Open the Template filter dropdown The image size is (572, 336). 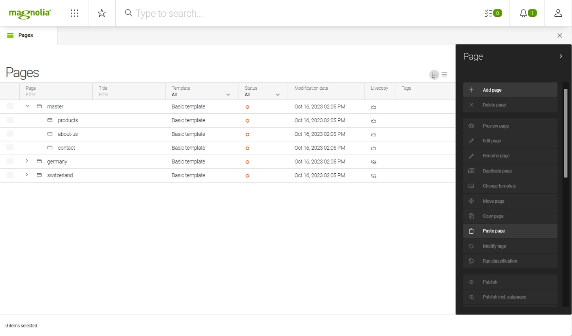(201, 95)
